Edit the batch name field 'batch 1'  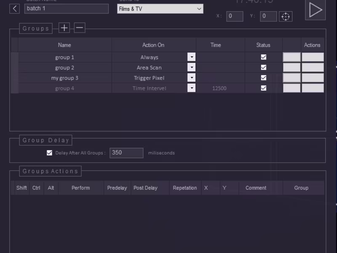point(67,8)
